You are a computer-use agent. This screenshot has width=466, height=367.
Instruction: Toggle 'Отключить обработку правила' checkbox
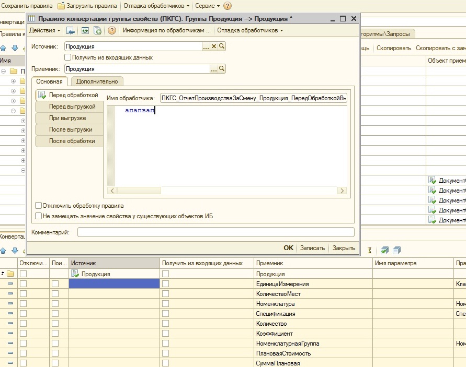[39, 206]
